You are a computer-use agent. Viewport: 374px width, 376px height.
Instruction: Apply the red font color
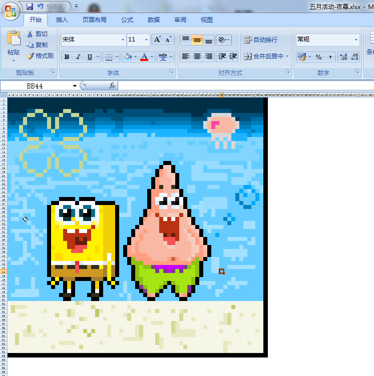coord(144,57)
